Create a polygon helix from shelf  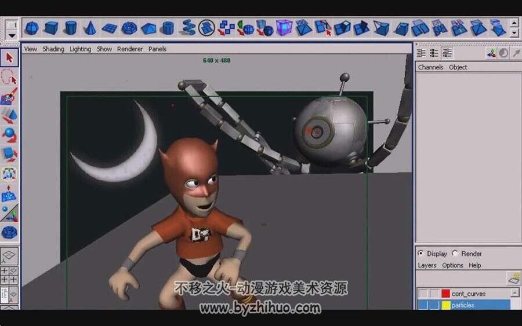pos(187,28)
